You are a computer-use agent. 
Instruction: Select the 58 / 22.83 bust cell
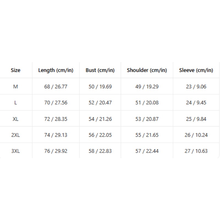(100, 151)
